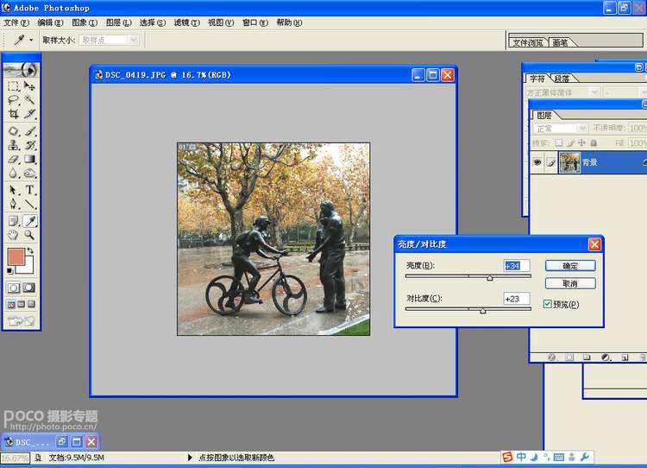
Task: Click the 亮度 brightness value field
Action: point(517,266)
